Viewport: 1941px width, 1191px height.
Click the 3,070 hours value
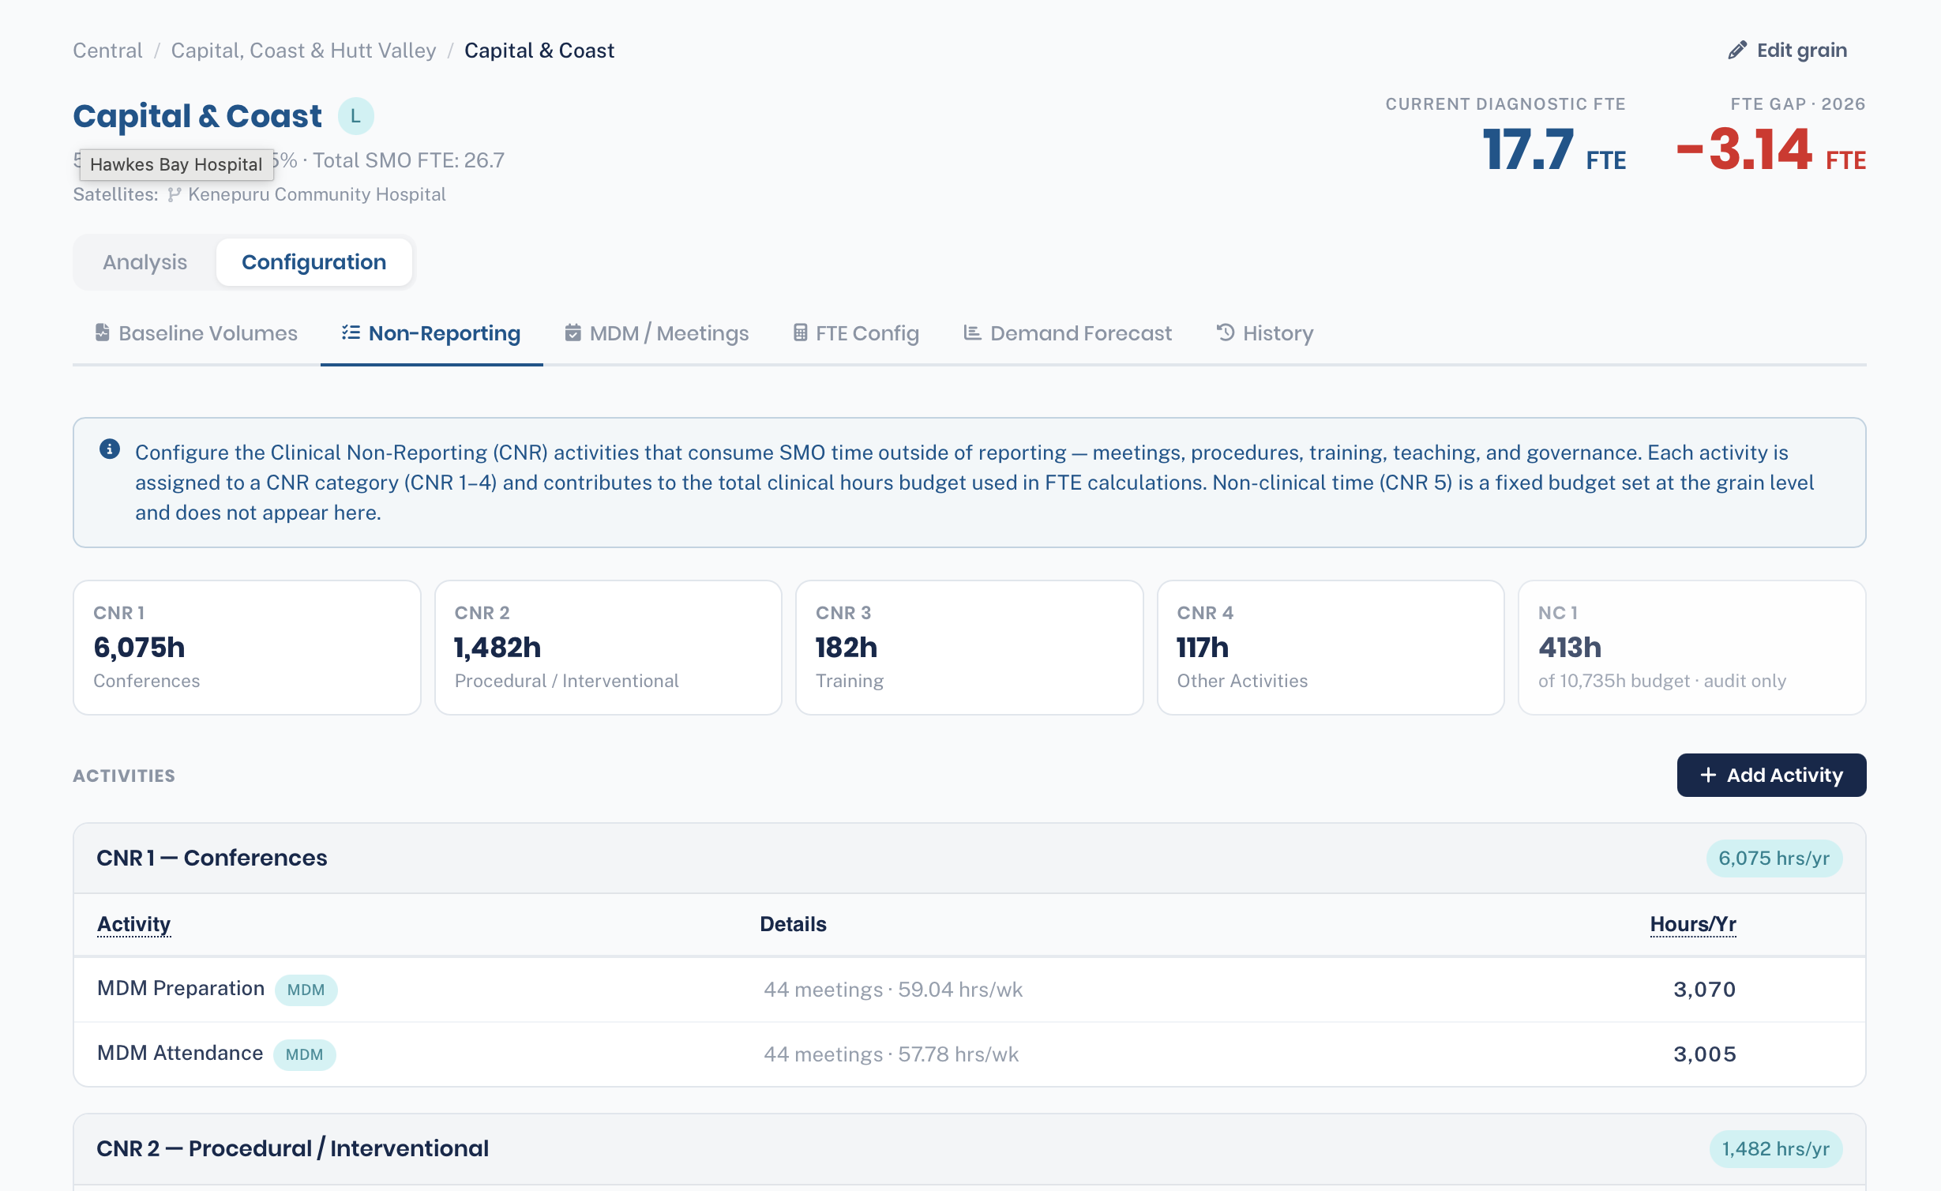click(x=1704, y=990)
